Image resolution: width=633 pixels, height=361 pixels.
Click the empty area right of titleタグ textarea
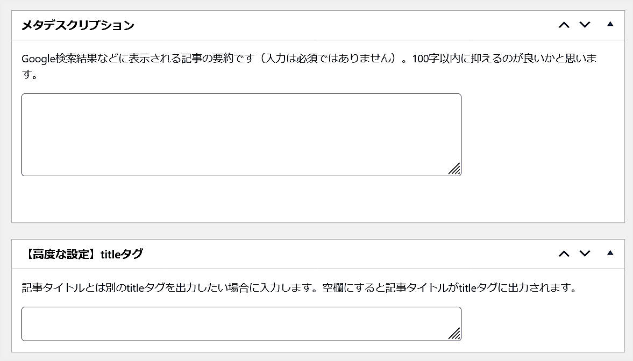tap(538, 323)
